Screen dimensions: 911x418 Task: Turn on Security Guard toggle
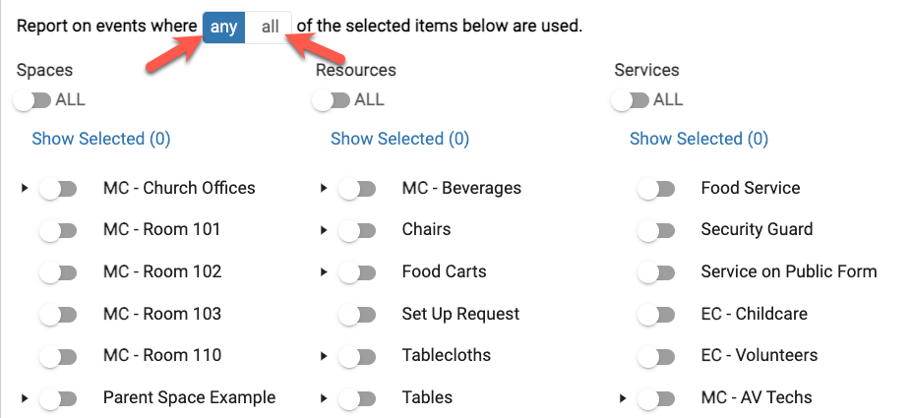656,230
